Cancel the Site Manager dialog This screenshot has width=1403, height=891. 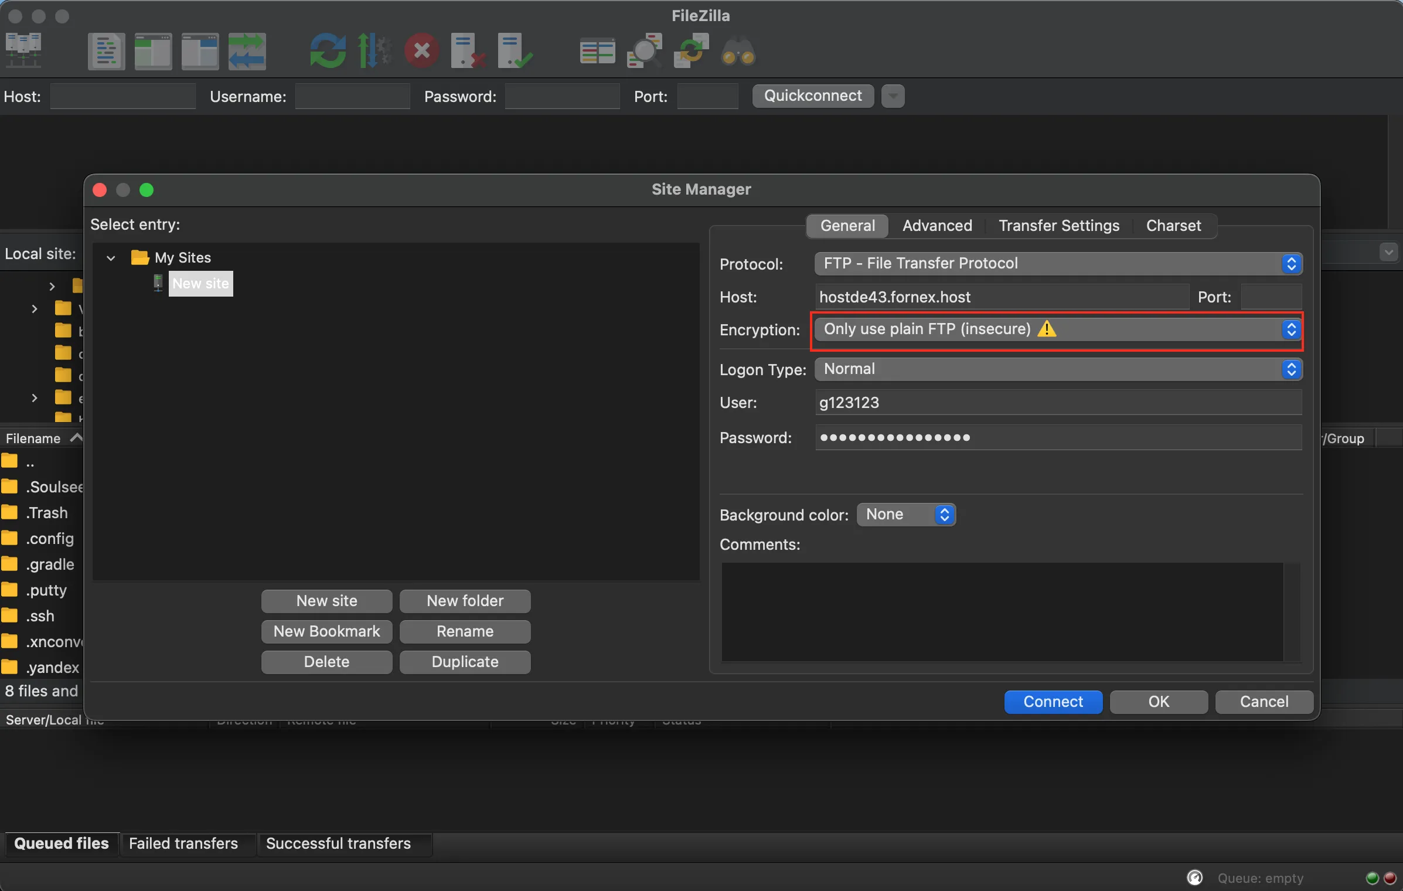(x=1264, y=702)
